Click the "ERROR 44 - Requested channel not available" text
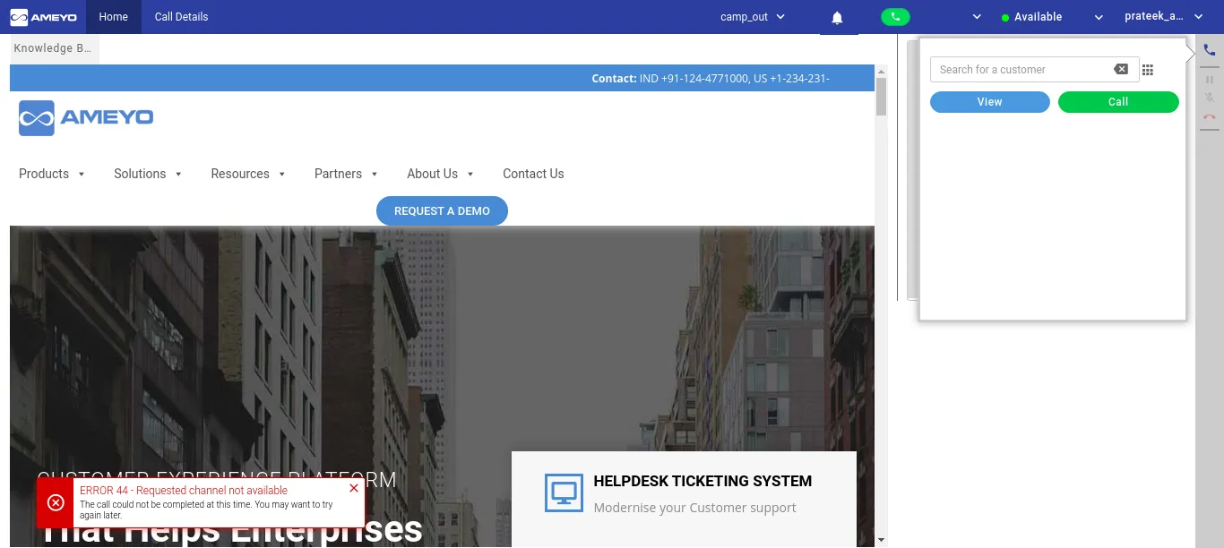Screen dimensions: 1224x548 (184, 491)
